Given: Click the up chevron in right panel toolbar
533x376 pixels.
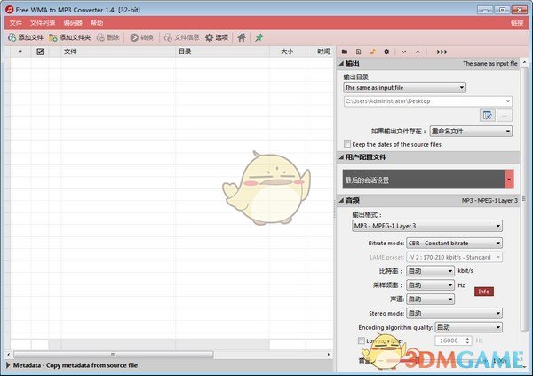Looking at the screenshot, I should coord(418,52).
